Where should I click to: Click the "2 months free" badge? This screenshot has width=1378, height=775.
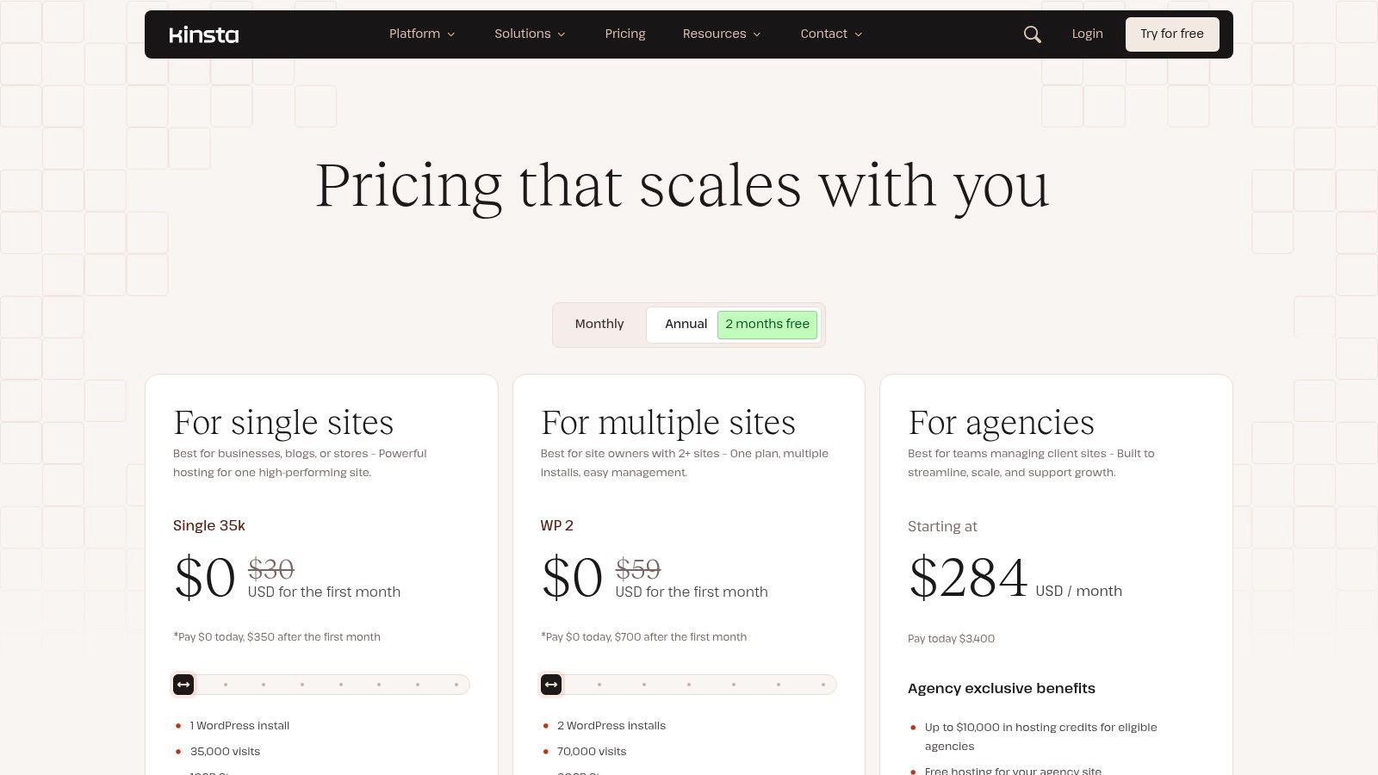click(767, 325)
